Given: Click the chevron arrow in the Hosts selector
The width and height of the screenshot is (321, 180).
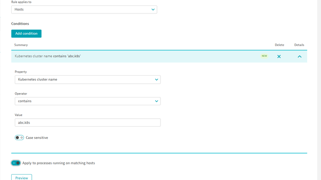Looking at the screenshot, I should 153,9.
